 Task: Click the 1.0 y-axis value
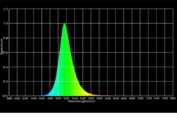[5, 23]
